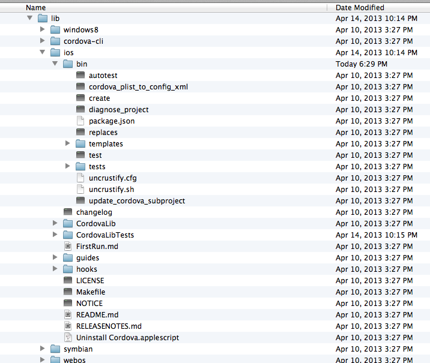Select the uncrustify.cfg file name
430x363 pixels.
pyautogui.click(x=113, y=178)
